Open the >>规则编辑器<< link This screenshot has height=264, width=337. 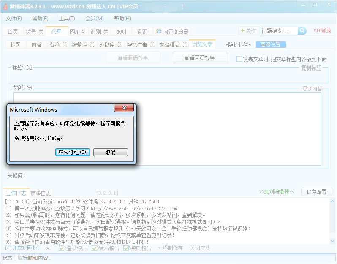(277, 191)
